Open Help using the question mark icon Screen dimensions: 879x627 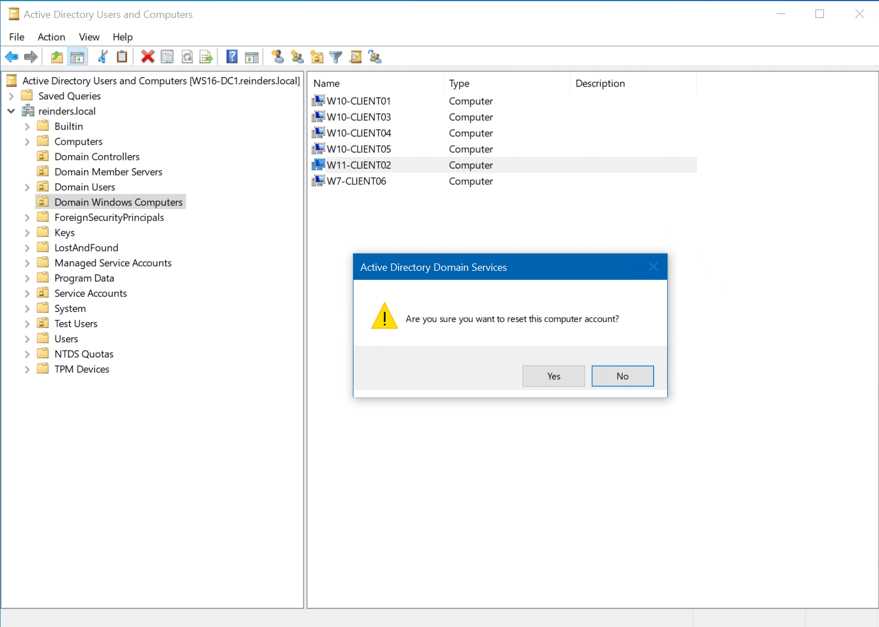[x=232, y=56]
